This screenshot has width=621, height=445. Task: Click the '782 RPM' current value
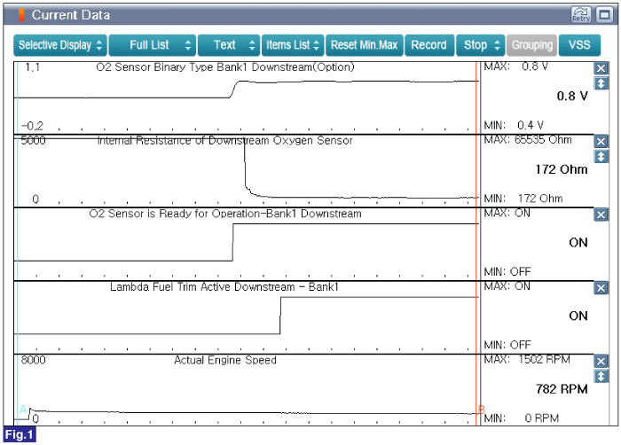pyautogui.click(x=562, y=389)
